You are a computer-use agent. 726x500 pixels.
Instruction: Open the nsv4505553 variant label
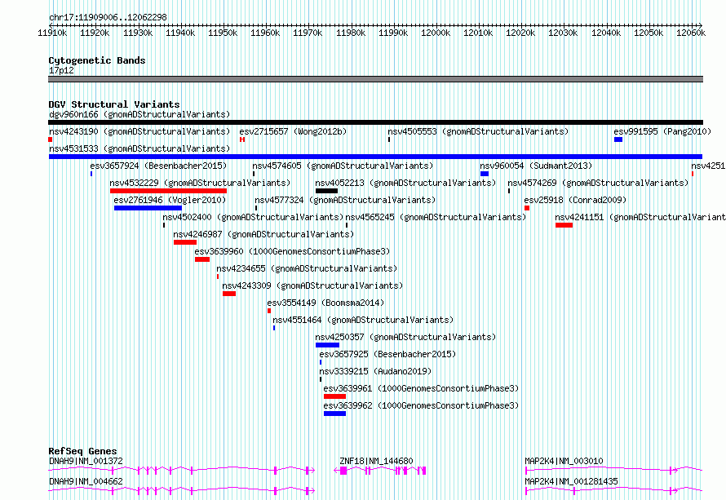point(478,131)
